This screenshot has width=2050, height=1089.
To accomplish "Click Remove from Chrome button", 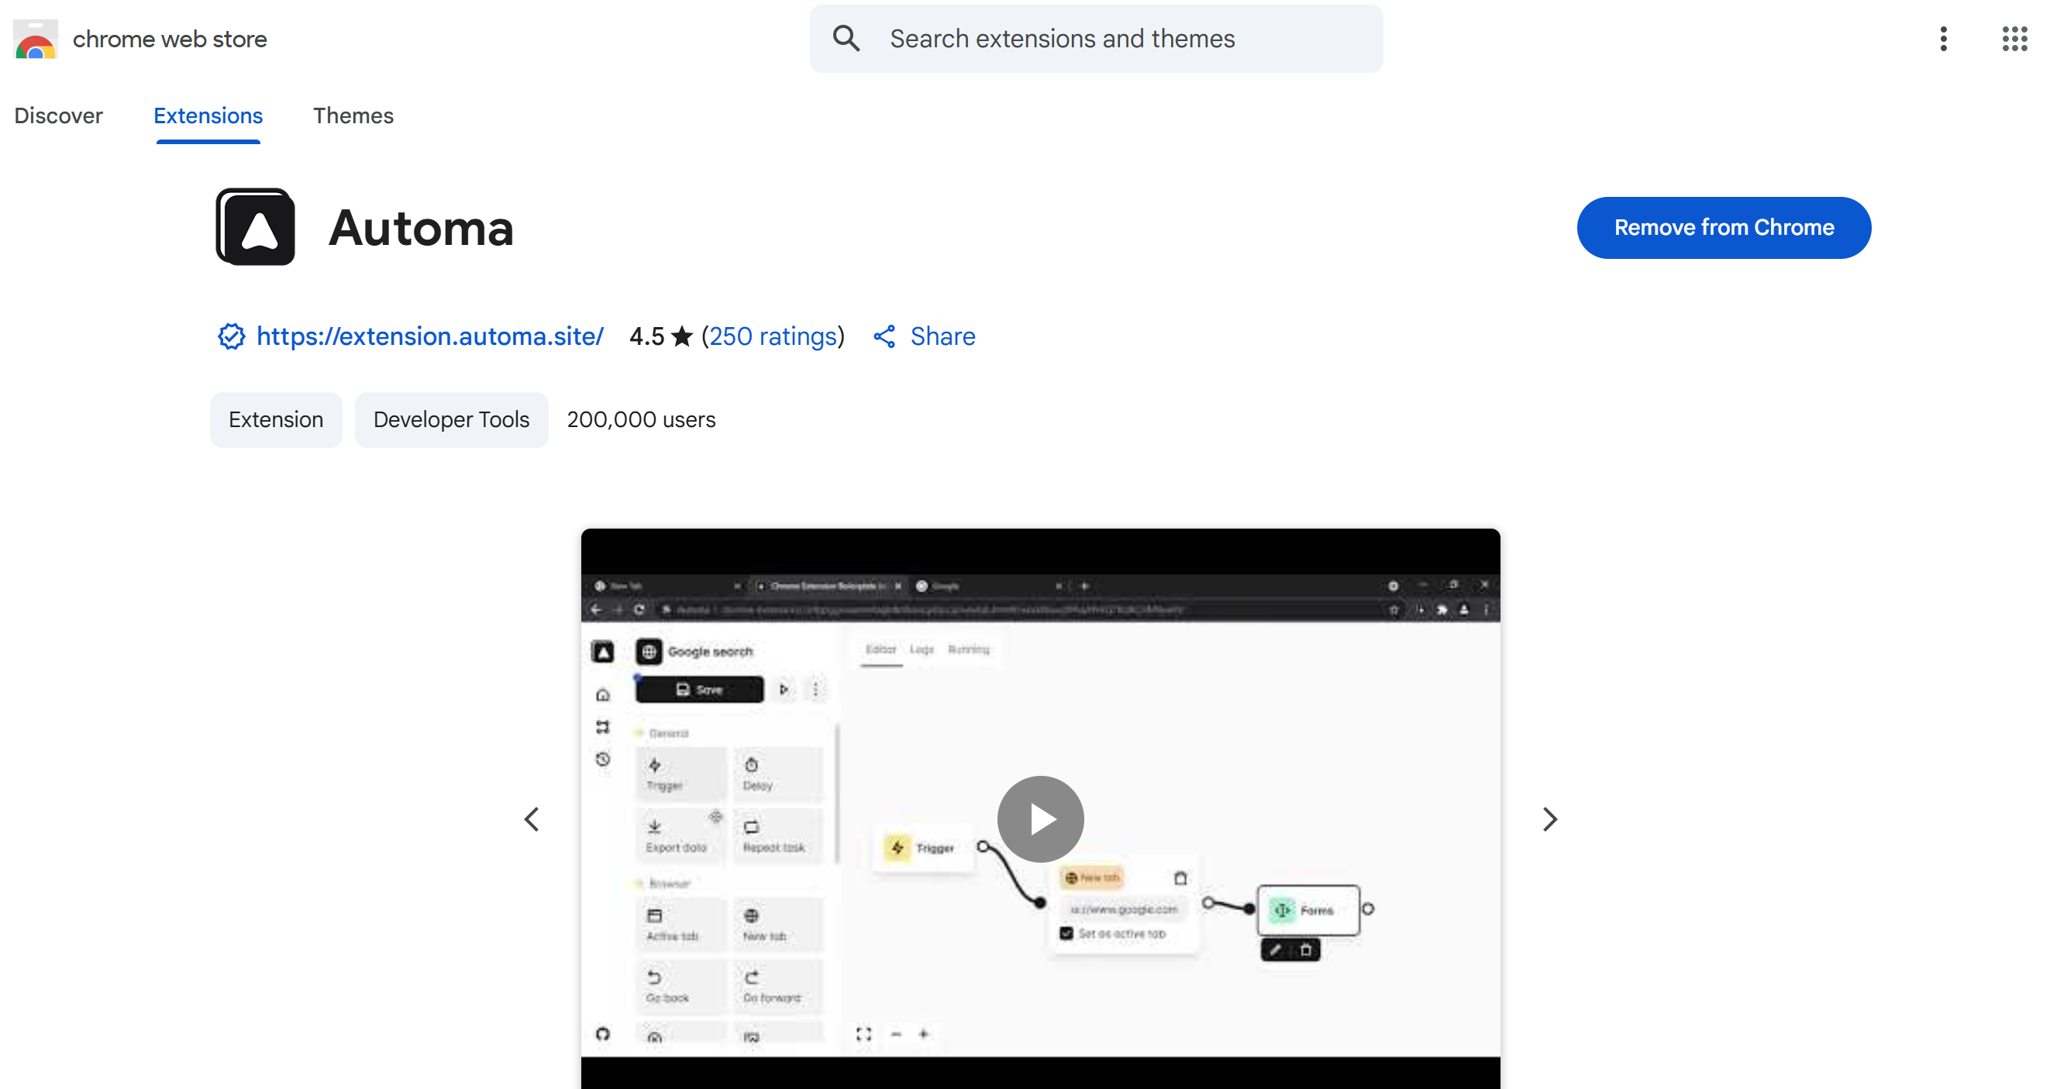I will coord(1723,228).
